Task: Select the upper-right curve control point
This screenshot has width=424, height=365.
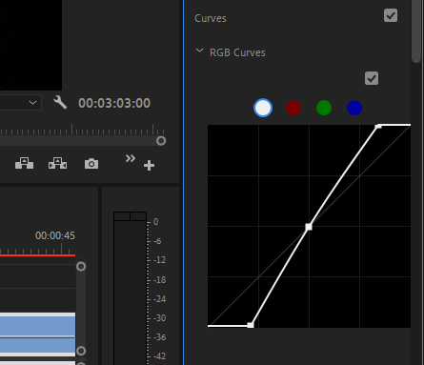Action: pos(378,126)
